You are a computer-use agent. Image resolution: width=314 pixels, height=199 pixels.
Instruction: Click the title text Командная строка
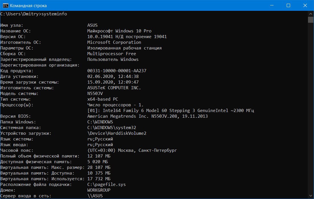point(28,6)
